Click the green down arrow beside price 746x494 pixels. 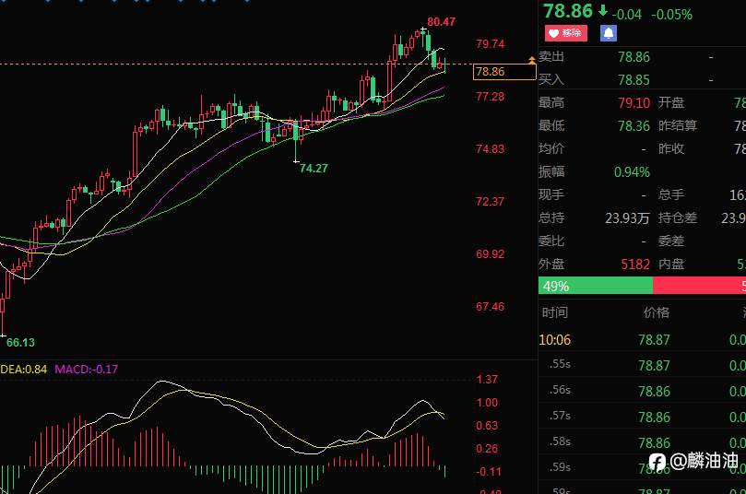point(603,10)
